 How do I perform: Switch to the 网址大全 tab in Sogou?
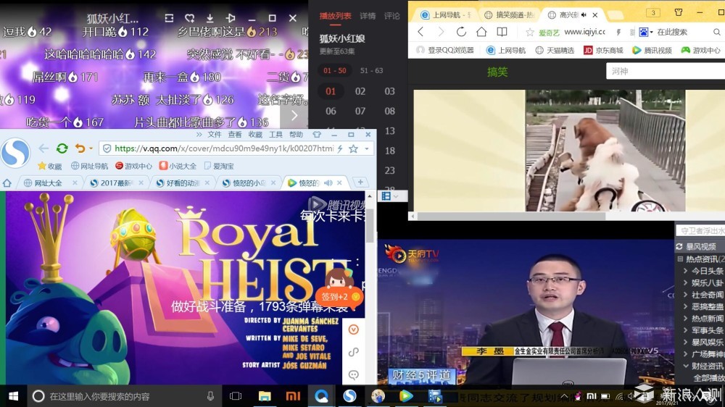click(x=48, y=183)
